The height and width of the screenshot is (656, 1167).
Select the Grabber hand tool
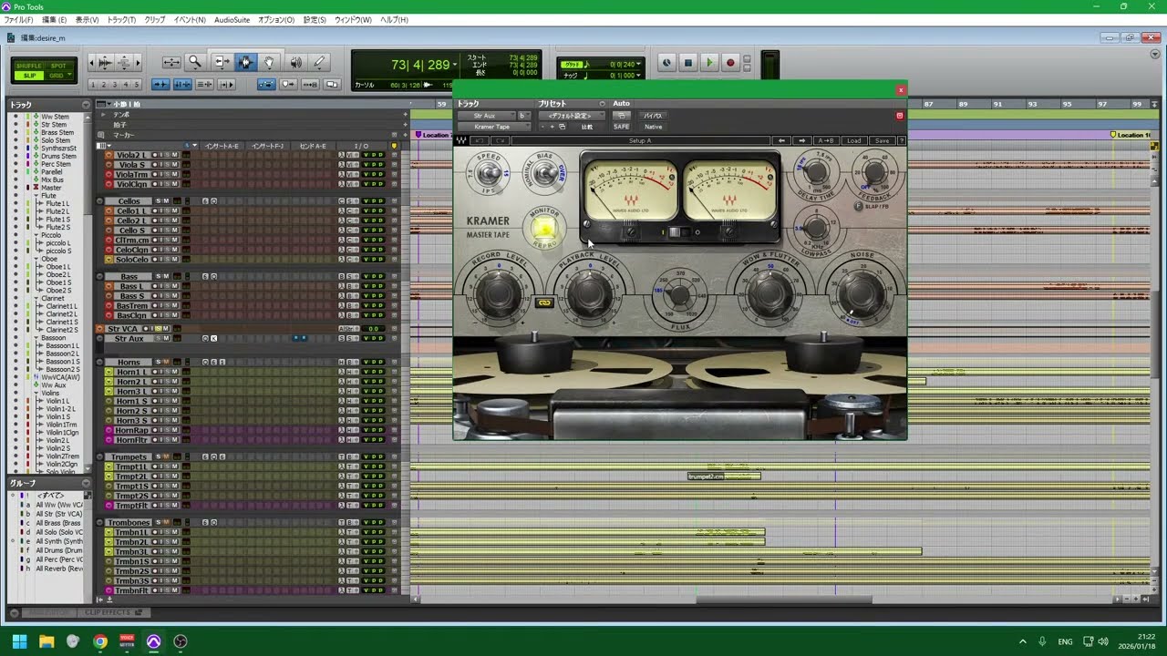click(270, 62)
